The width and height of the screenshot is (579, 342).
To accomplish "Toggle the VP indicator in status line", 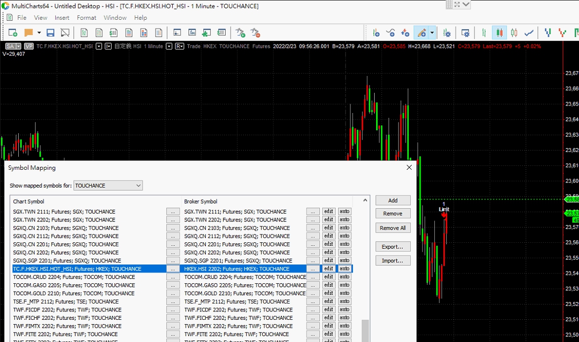I will pyautogui.click(x=29, y=46).
